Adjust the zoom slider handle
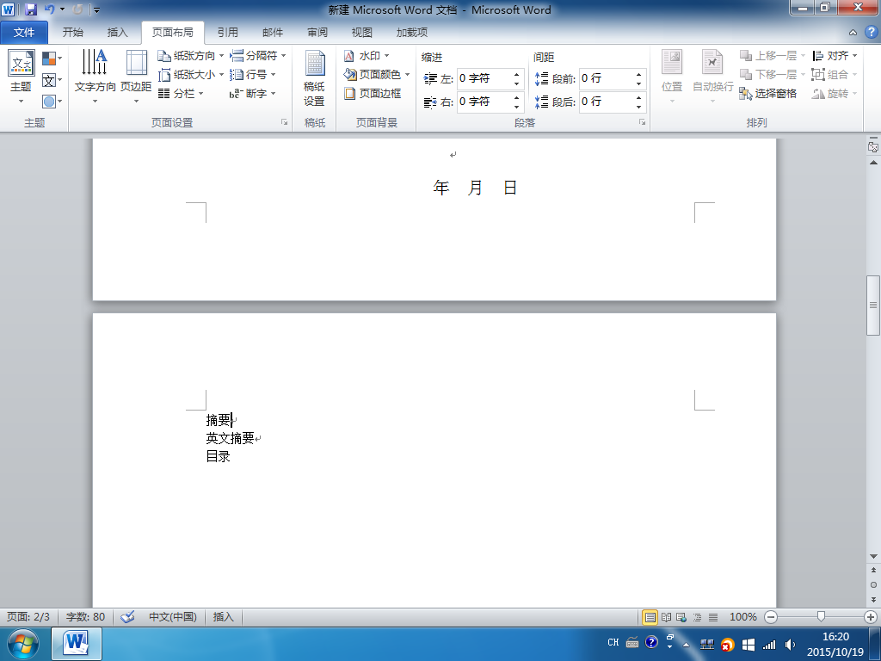The image size is (881, 661). click(821, 617)
